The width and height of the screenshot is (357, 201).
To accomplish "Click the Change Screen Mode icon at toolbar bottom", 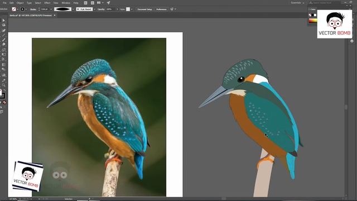I will click(x=2, y=112).
